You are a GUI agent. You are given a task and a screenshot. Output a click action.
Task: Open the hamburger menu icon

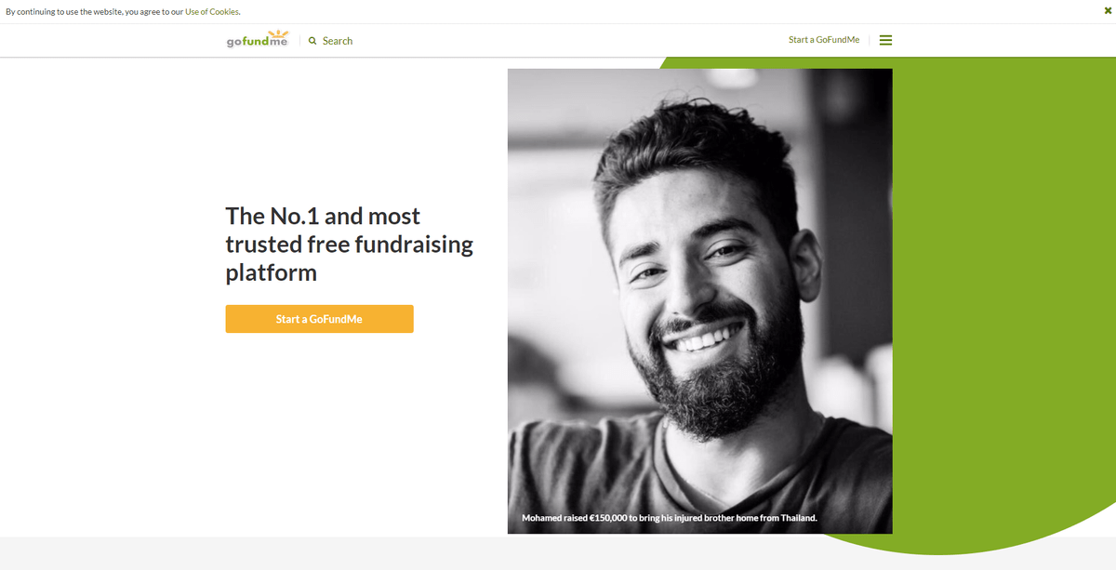click(x=885, y=40)
